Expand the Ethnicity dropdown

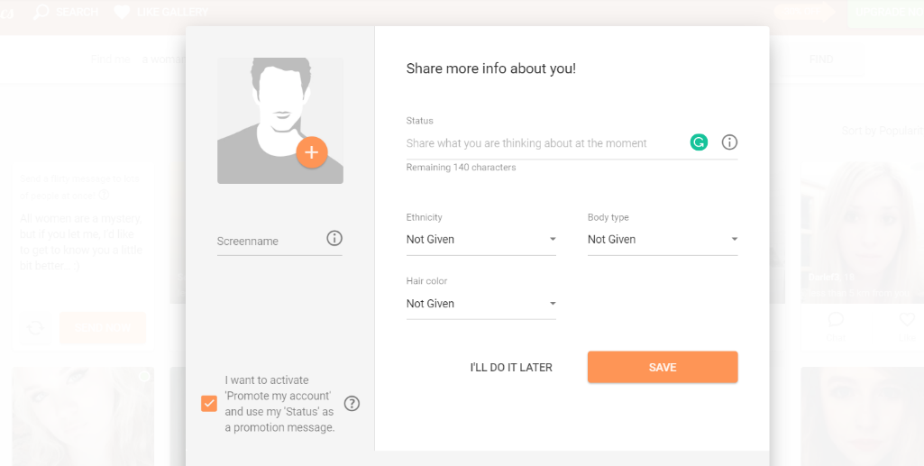[480, 240]
